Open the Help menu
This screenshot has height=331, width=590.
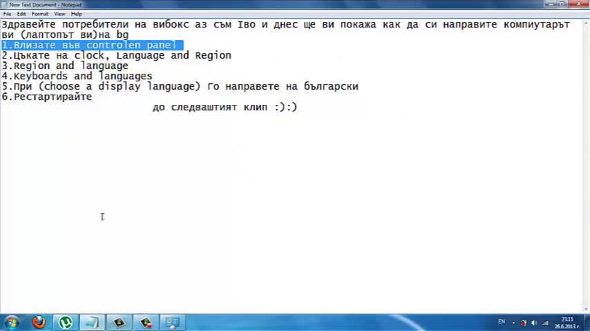pos(76,14)
